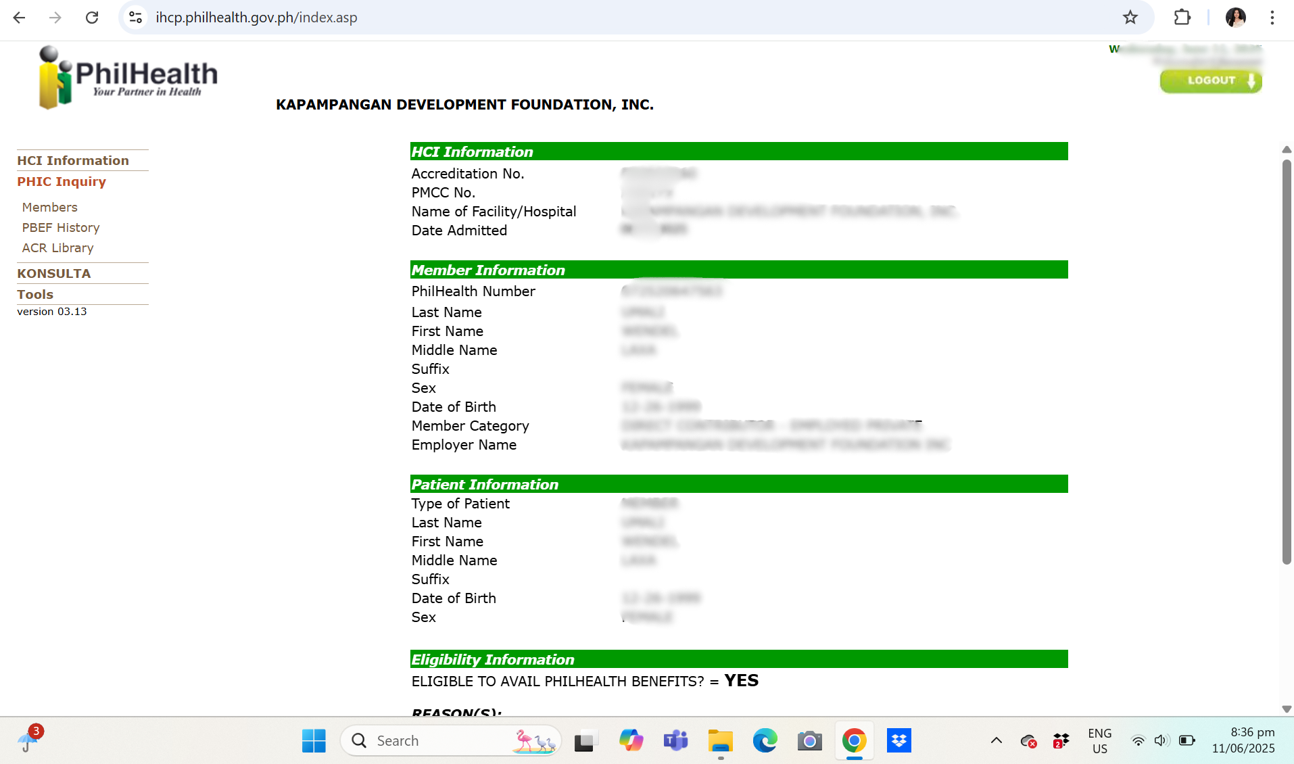The width and height of the screenshot is (1294, 764).
Task: Click the Patient Information section header
Action: coord(739,484)
